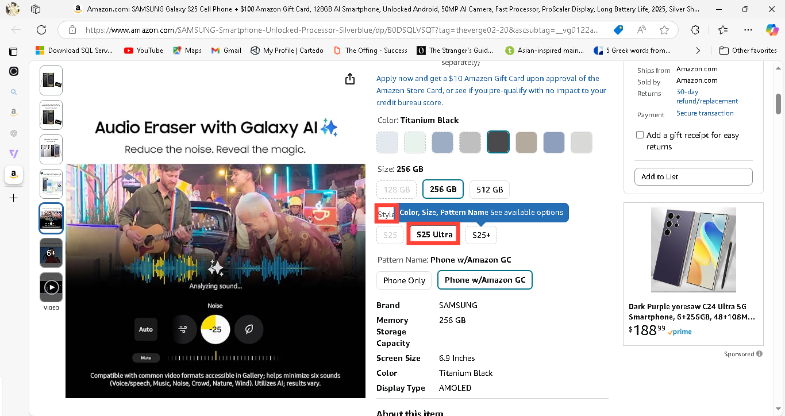785x416 pixels.
Task: Click the Amazon Store Card apply link
Action: [x=491, y=91]
